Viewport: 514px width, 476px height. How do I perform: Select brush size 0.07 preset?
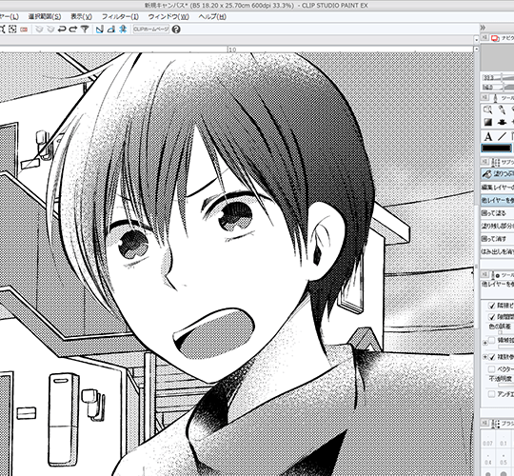[487, 440]
